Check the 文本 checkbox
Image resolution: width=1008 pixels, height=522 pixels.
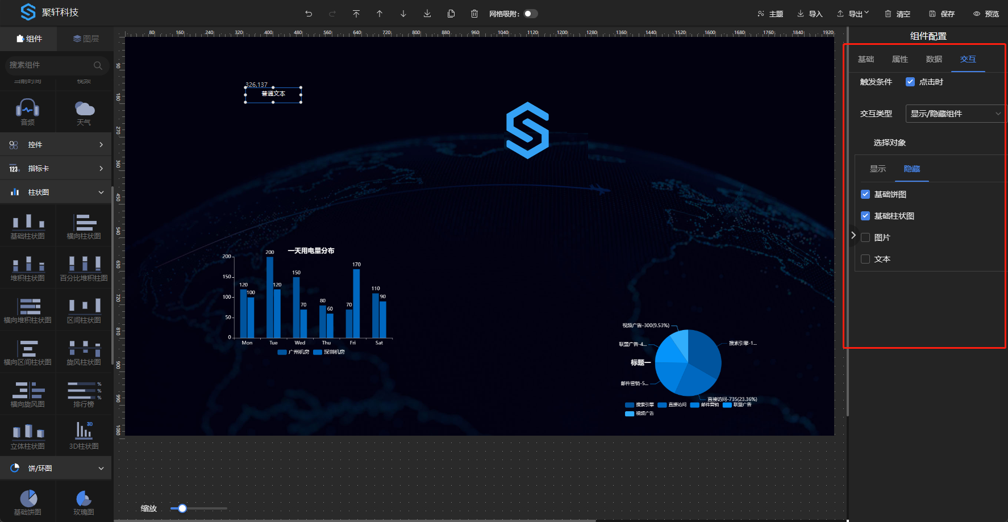click(x=865, y=259)
